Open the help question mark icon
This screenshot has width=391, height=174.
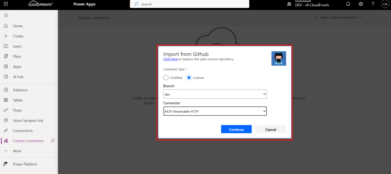373,4
